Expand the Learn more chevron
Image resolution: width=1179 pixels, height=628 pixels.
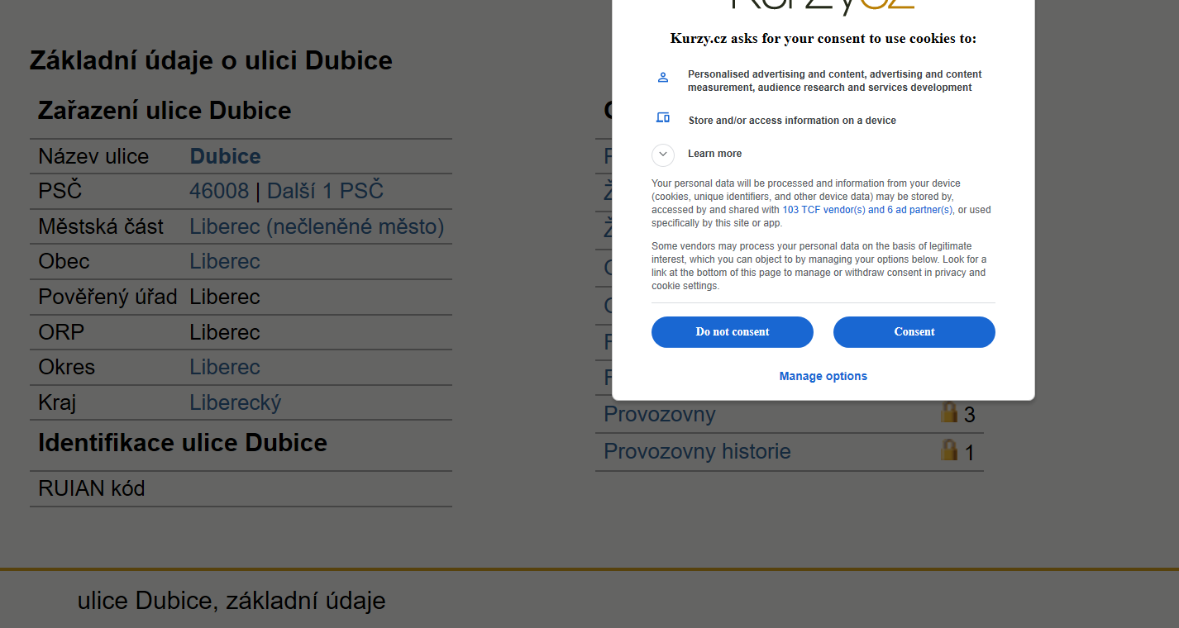click(x=663, y=155)
